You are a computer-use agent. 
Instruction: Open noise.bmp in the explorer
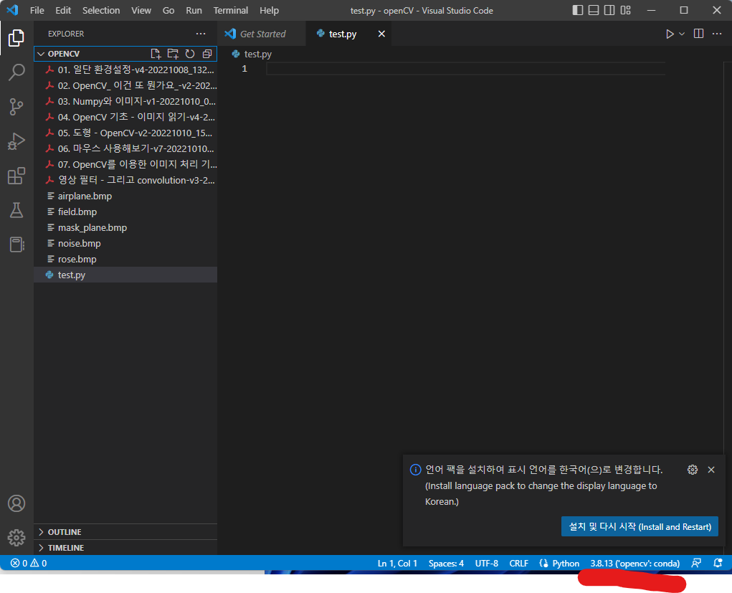125,243
